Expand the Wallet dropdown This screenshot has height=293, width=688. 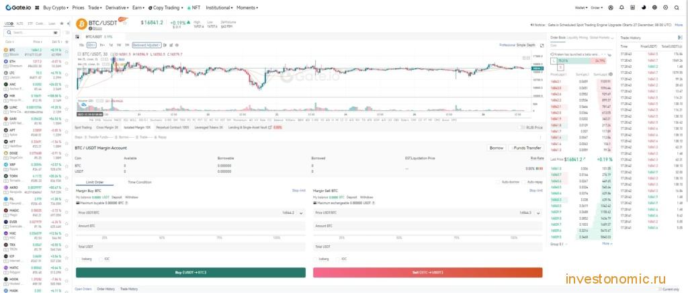581,8
